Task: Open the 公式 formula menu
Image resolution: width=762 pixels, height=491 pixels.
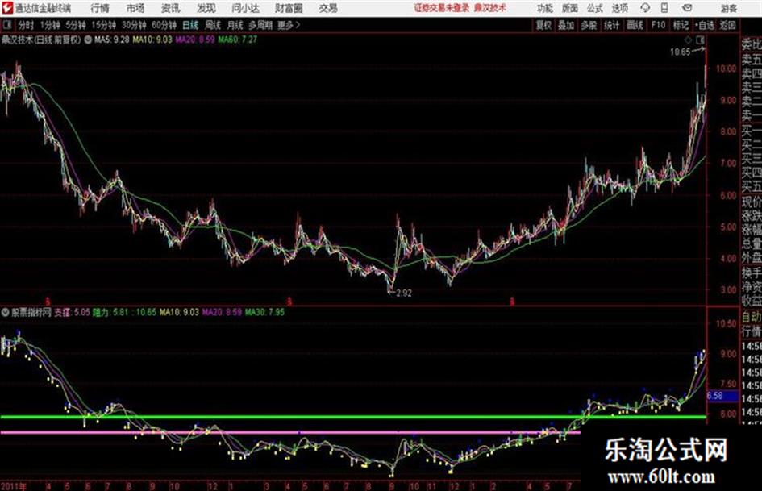Action: pyautogui.click(x=595, y=8)
